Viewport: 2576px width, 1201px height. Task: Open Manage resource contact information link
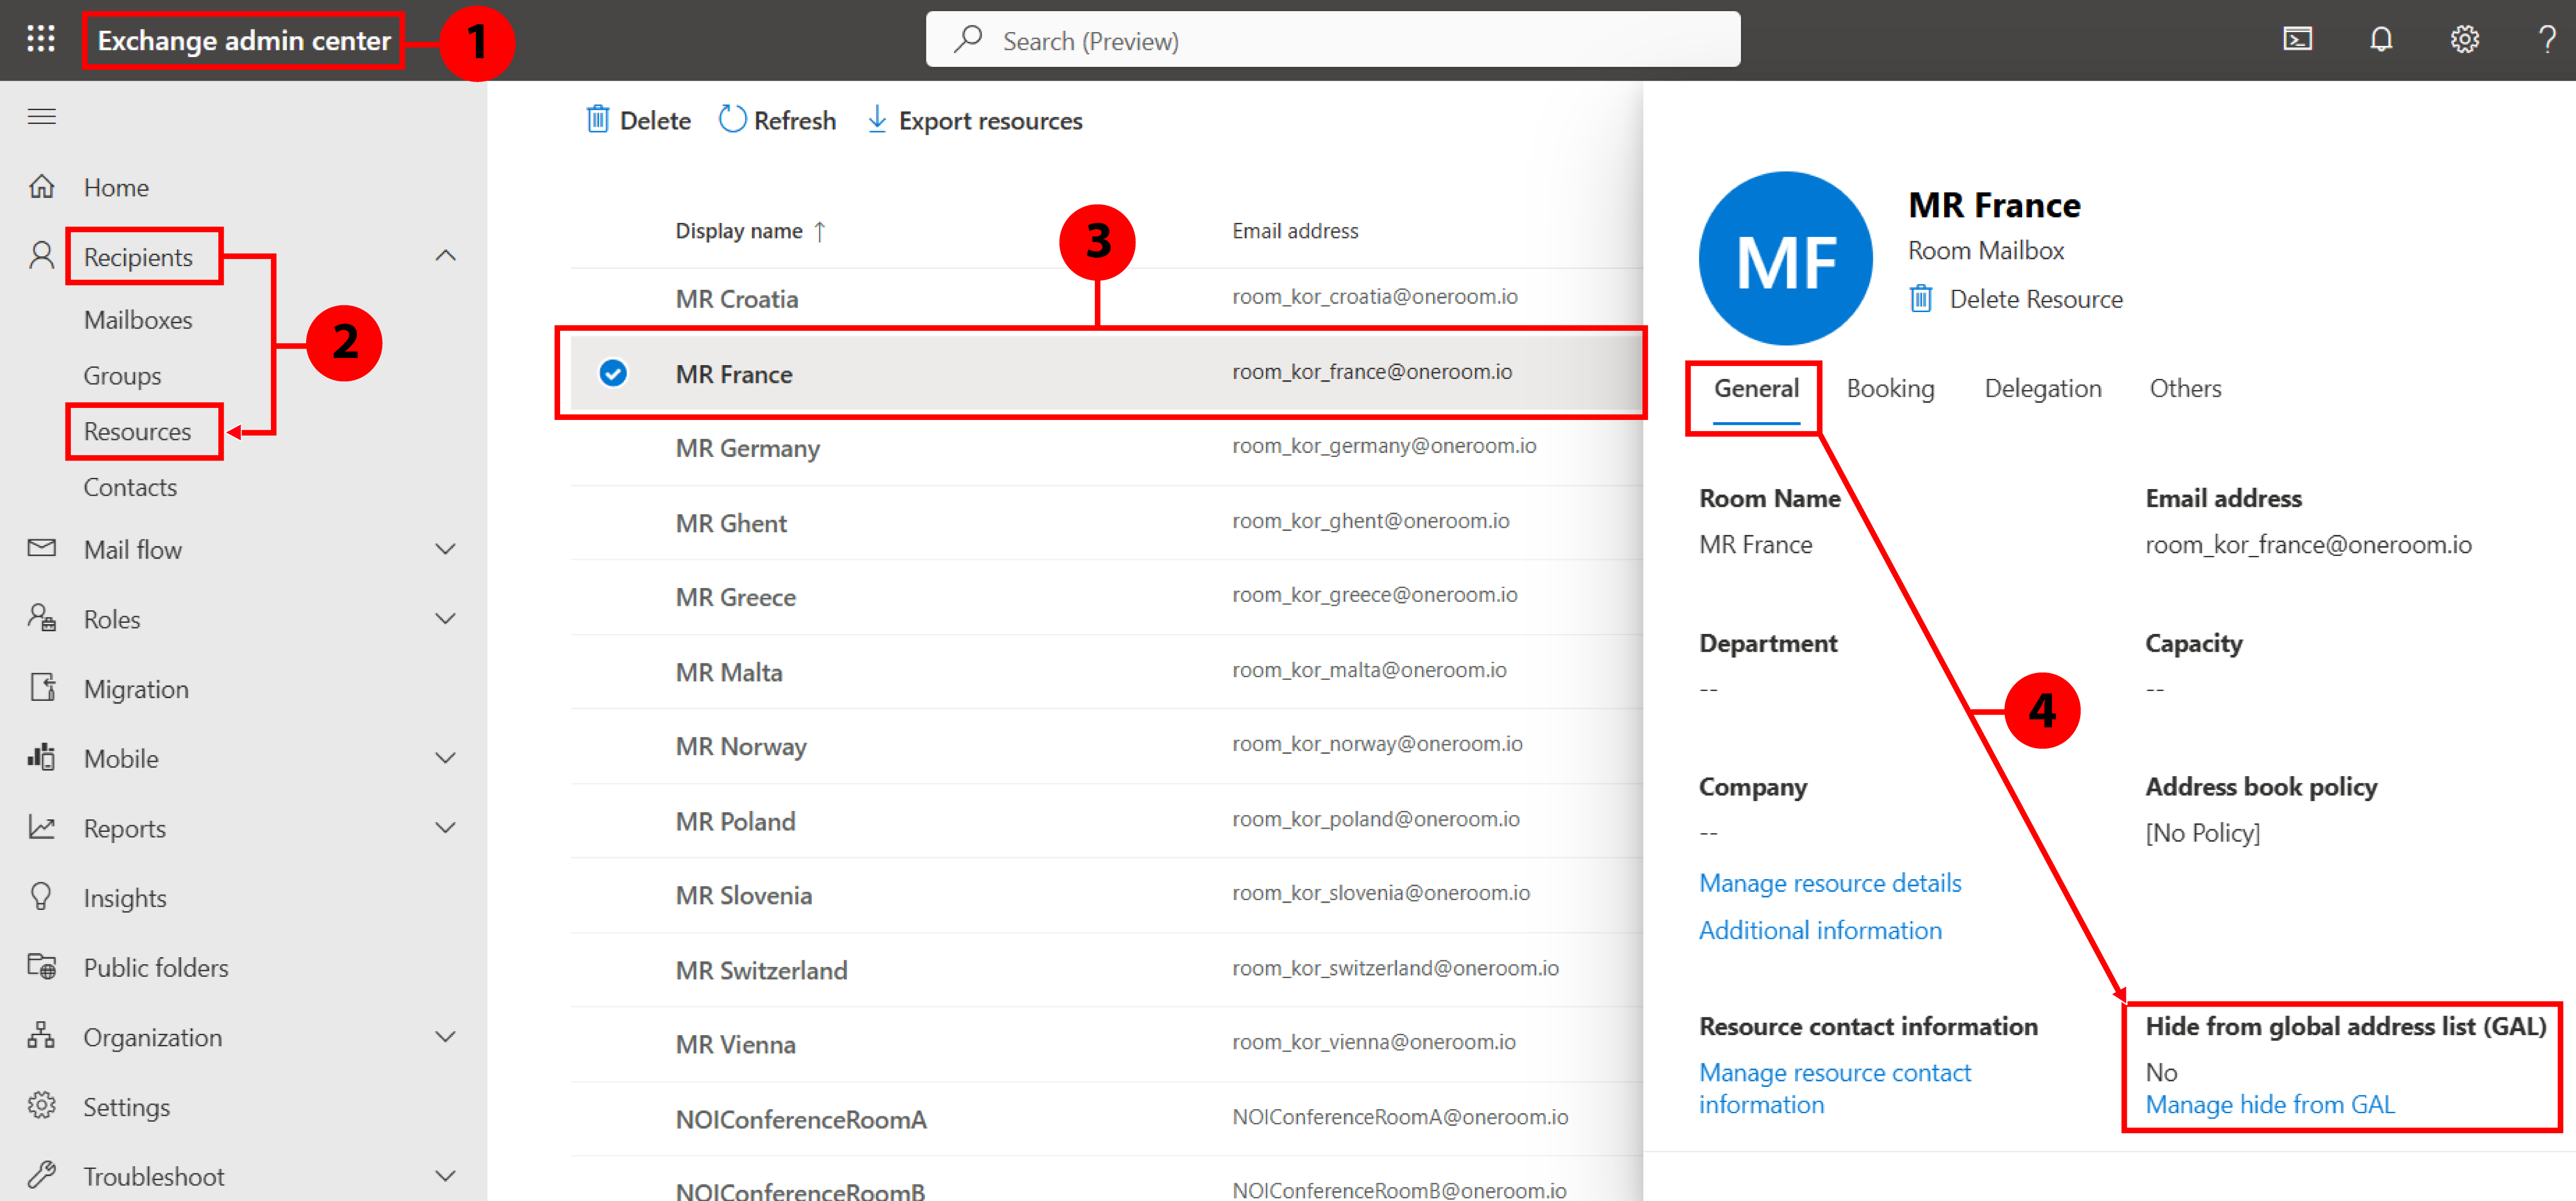[1835, 1089]
